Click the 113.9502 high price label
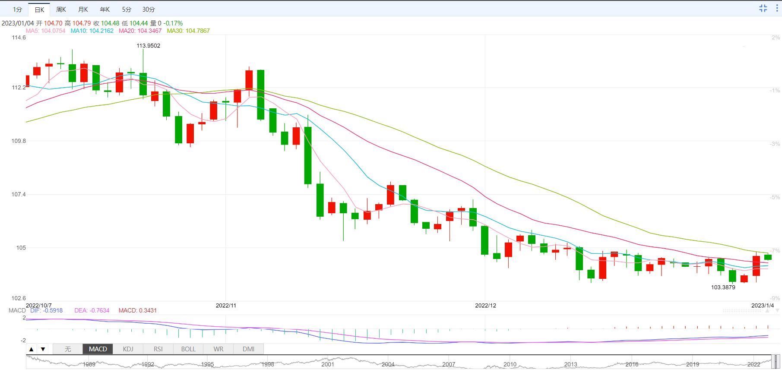This screenshot has height=385, width=782. (x=148, y=46)
